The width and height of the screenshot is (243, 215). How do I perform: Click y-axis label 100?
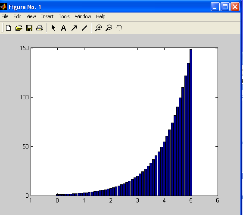[x=24, y=97]
